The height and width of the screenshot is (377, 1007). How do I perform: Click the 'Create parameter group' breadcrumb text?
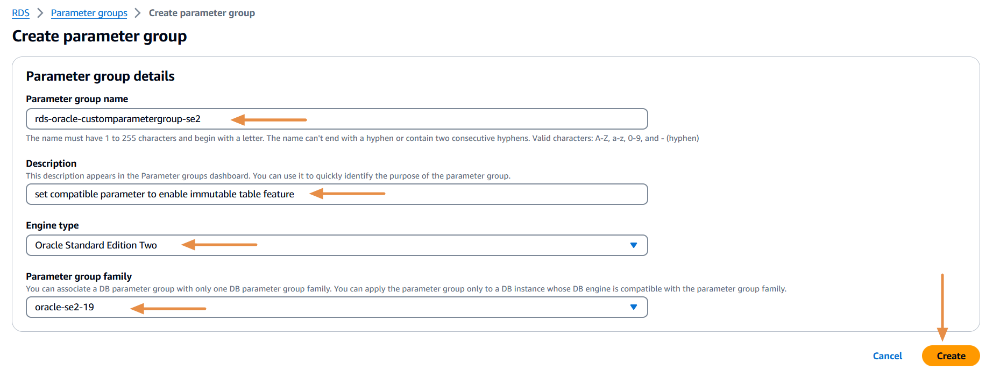pyautogui.click(x=202, y=13)
